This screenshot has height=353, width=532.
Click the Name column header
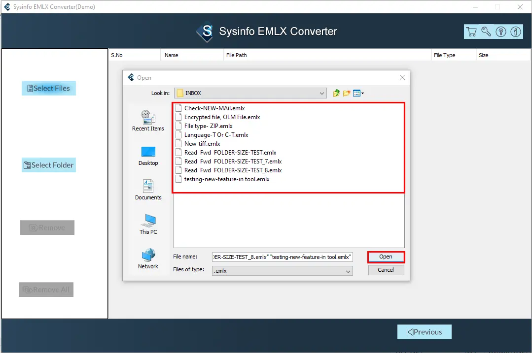coord(192,55)
